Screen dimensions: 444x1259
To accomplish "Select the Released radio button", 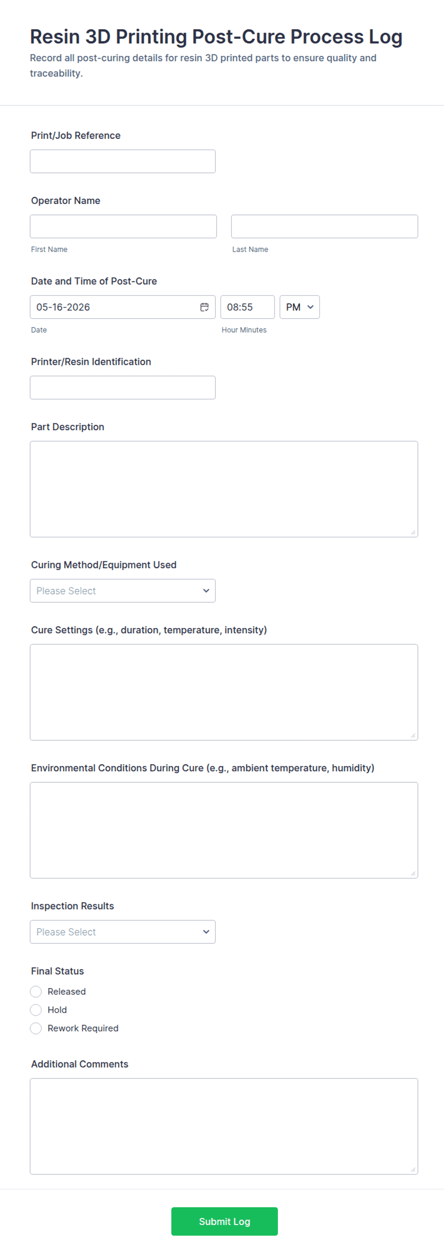I will tap(36, 991).
